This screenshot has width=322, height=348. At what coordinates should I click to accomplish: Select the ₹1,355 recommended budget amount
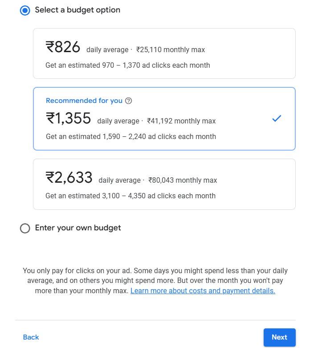pos(69,119)
